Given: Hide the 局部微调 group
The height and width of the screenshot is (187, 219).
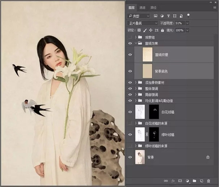Looking at the screenshot, I should 130,95.
